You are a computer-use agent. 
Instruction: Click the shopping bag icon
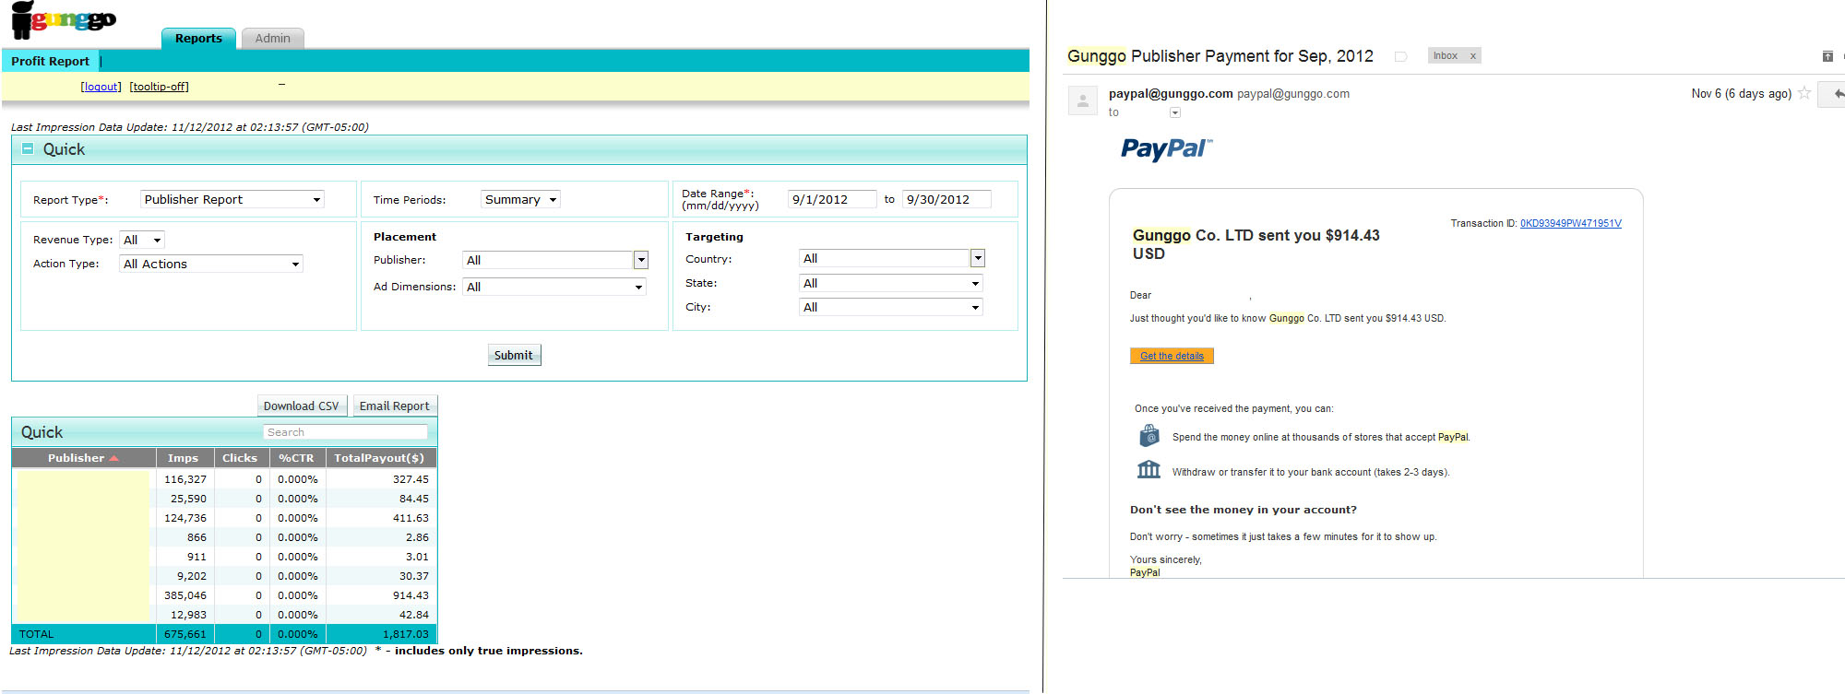click(x=1149, y=435)
